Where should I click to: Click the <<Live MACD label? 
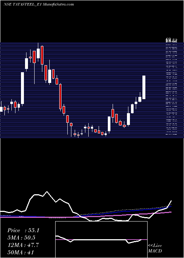click(x=155, y=248)
